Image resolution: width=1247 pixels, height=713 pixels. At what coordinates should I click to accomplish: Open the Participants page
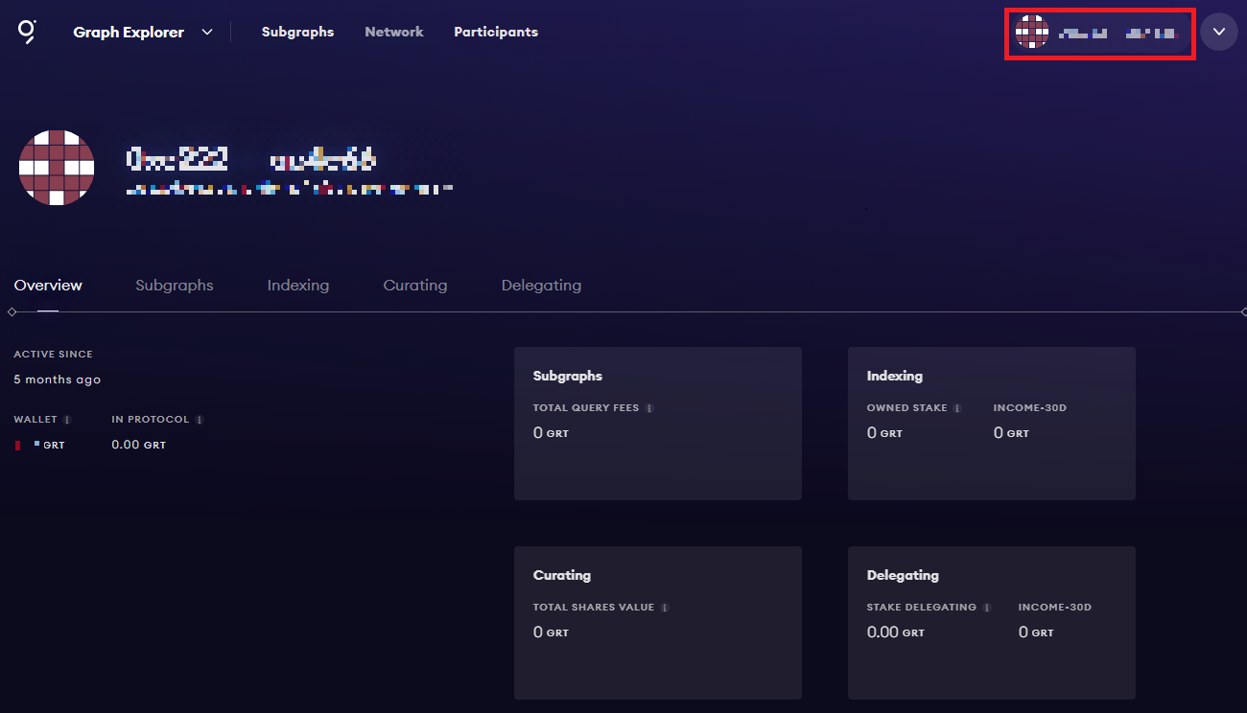(496, 32)
